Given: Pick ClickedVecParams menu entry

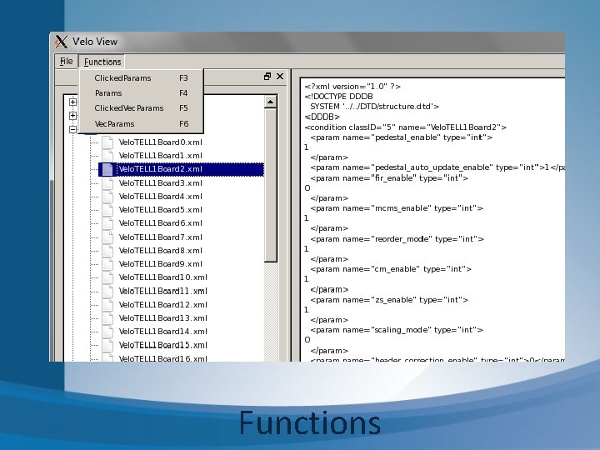Looking at the screenshot, I should (x=141, y=108).
